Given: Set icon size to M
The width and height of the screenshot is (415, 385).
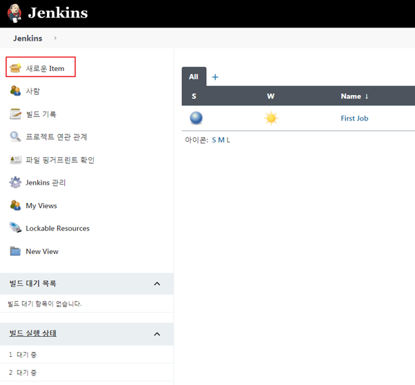Looking at the screenshot, I should [x=221, y=140].
